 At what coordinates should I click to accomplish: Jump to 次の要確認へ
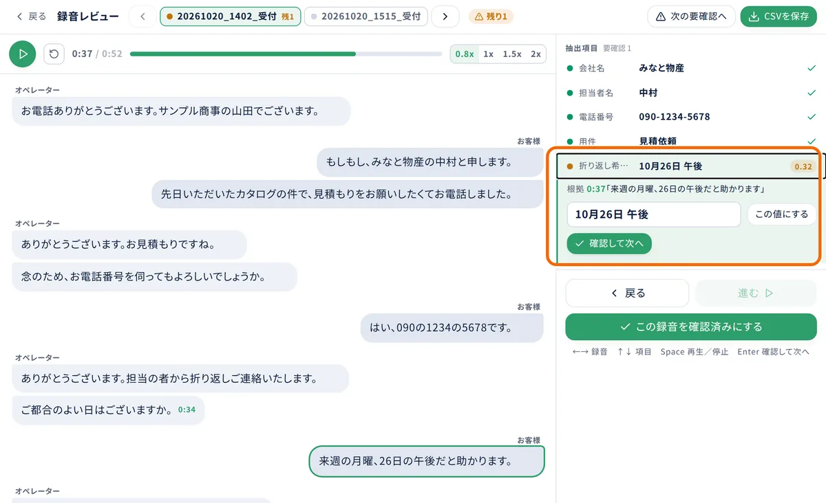pos(692,16)
